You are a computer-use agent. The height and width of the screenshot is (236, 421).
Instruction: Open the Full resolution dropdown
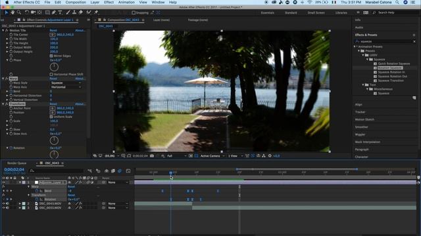point(176,156)
